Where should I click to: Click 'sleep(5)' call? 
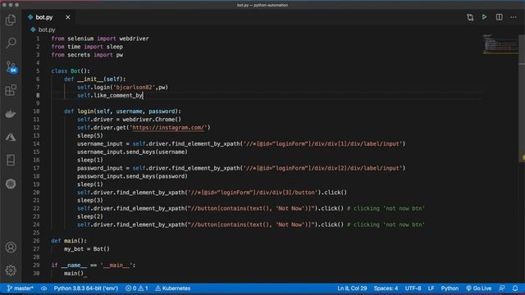pyautogui.click(x=90, y=136)
